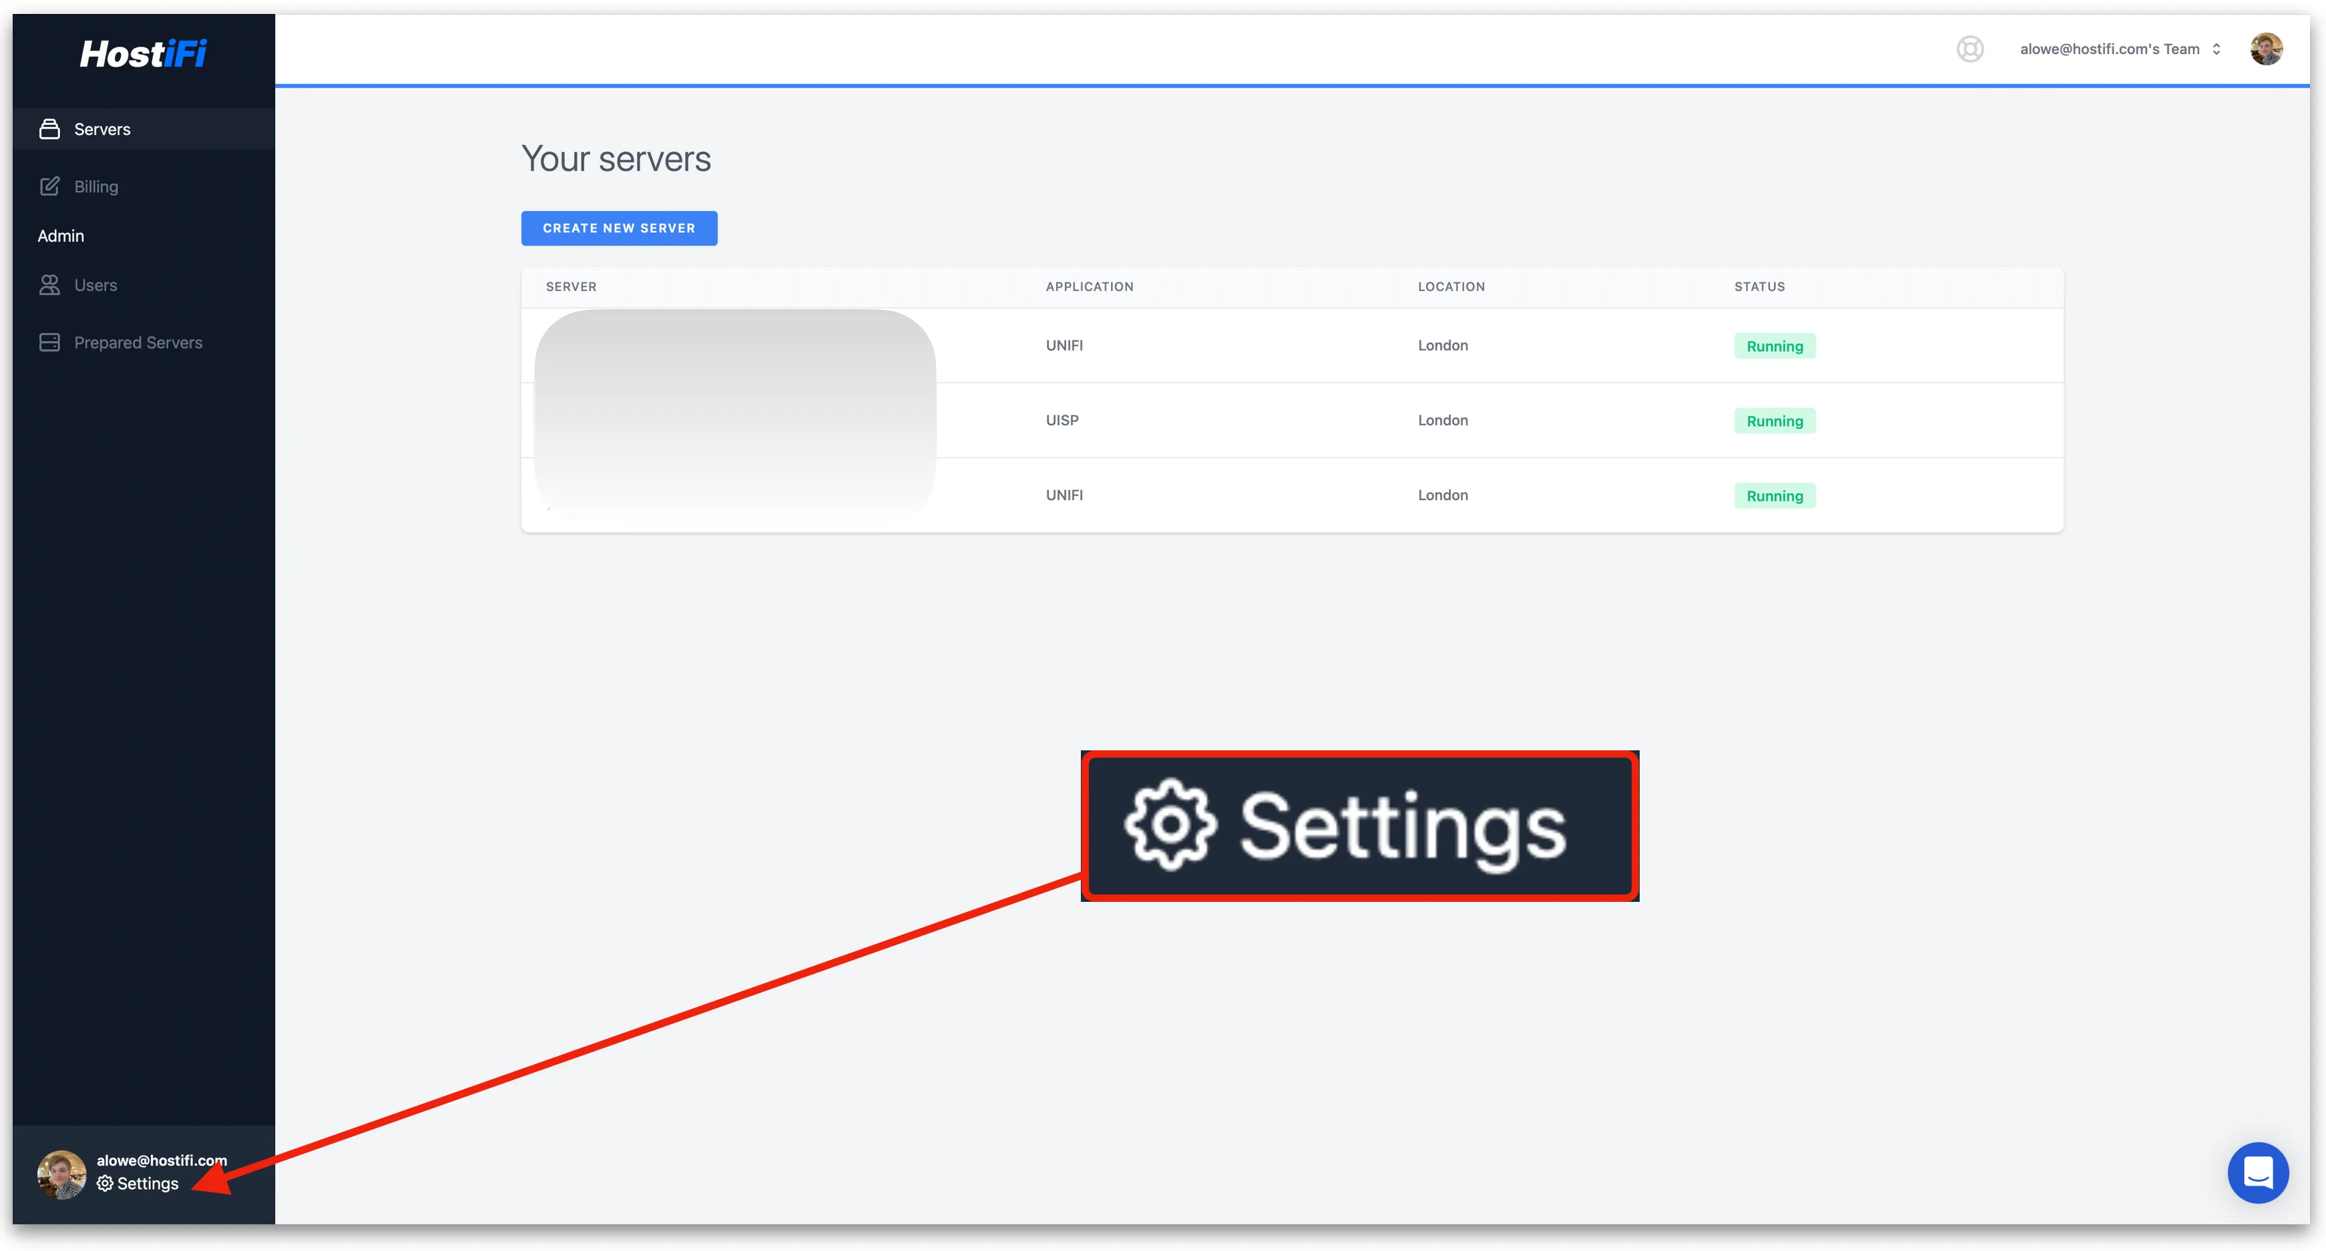Click the settings gear icon in sidebar

[105, 1184]
